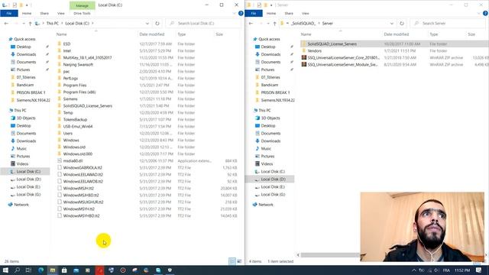Select SolidSQUAD_License_Servers folder on Local Disk (C:)

[88, 105]
